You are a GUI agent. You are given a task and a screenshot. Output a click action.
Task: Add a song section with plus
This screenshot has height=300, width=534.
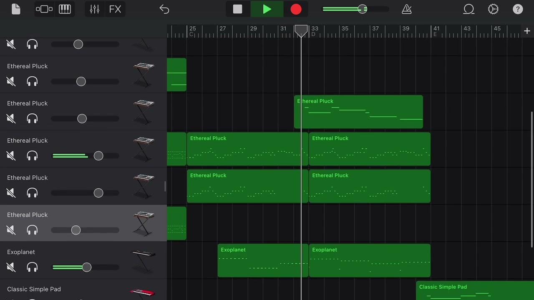point(527,31)
